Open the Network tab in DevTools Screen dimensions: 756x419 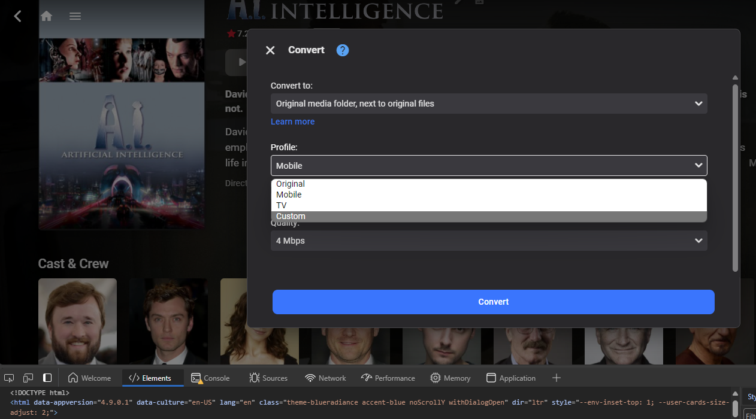coord(326,378)
